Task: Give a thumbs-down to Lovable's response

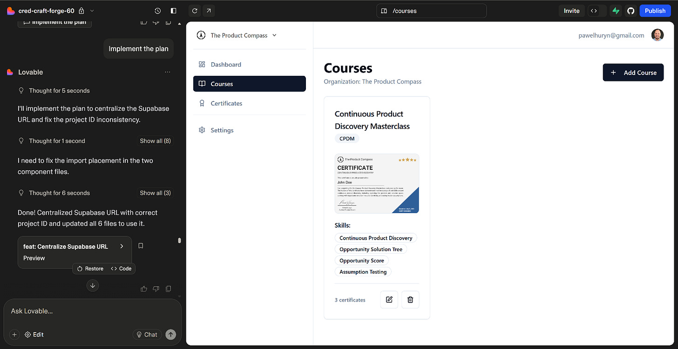Action: click(x=156, y=289)
